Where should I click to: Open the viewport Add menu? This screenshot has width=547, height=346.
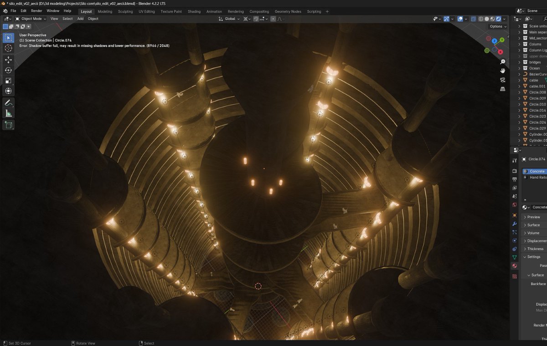(80, 19)
